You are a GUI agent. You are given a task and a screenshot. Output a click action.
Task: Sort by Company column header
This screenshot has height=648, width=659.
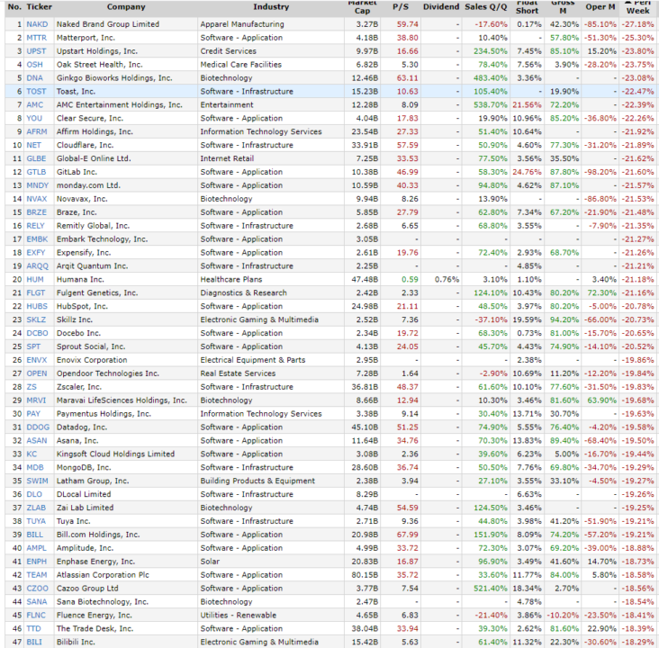tap(126, 6)
